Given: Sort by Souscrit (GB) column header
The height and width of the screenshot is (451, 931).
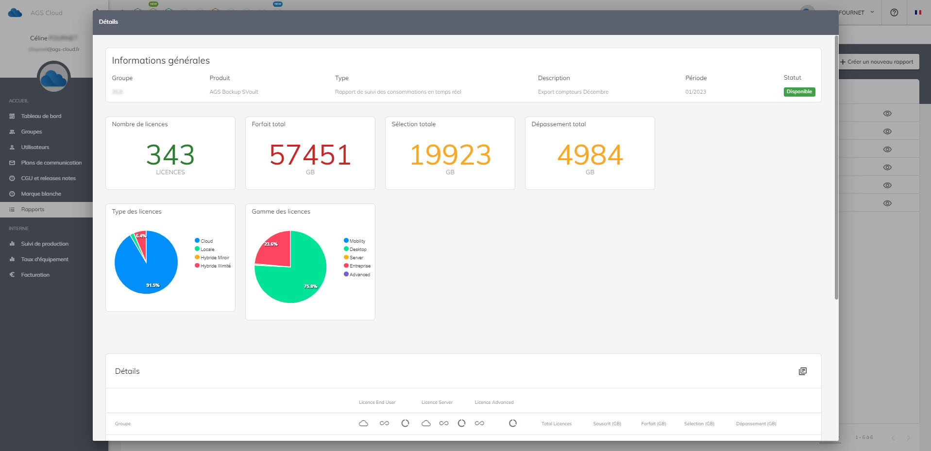Looking at the screenshot, I should 607,424.
